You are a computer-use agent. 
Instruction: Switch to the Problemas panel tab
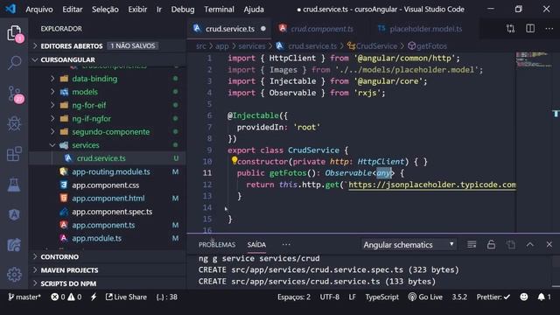(217, 245)
